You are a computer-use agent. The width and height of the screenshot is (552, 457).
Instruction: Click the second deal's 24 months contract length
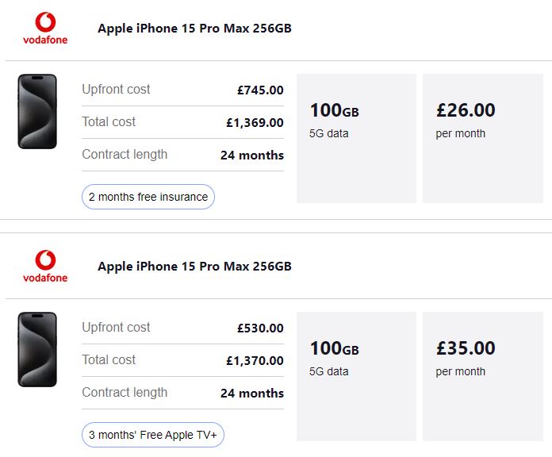tap(252, 393)
